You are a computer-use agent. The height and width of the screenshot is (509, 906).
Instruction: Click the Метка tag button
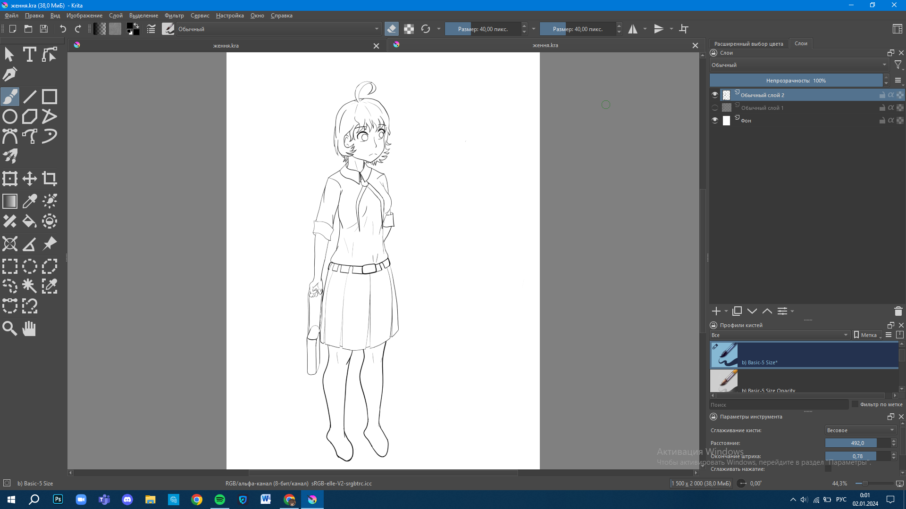click(x=866, y=335)
